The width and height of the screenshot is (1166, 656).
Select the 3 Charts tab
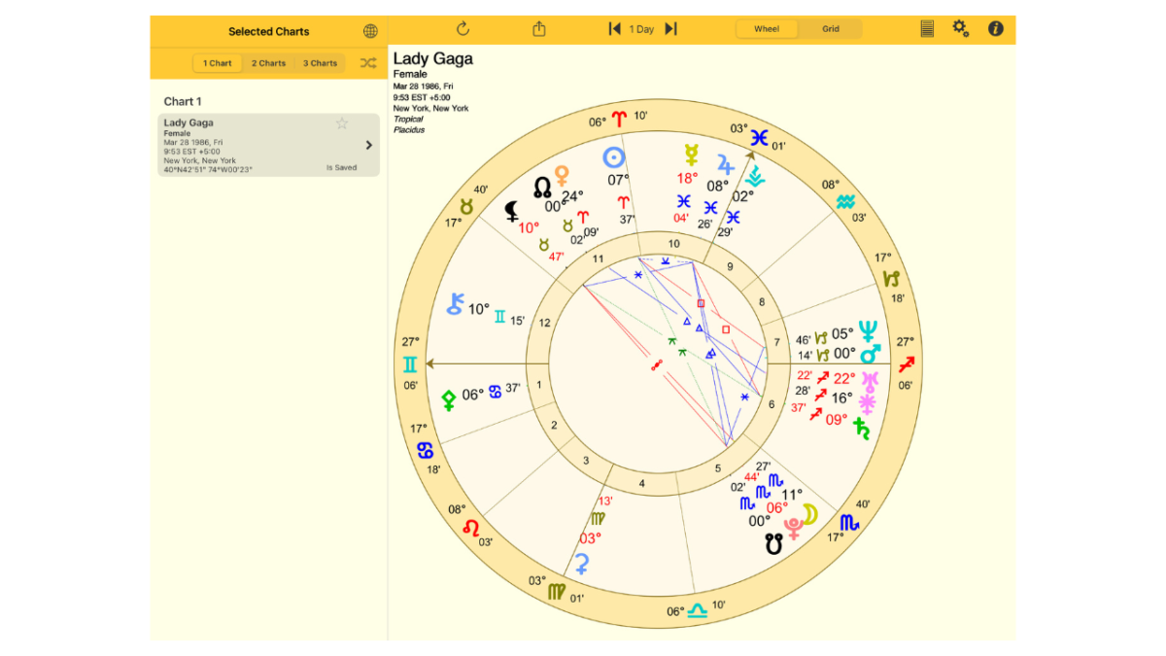pos(320,63)
